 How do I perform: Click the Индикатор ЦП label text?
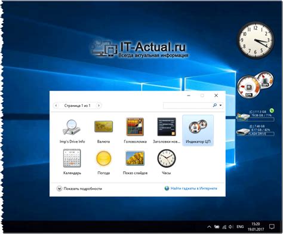coord(198,141)
